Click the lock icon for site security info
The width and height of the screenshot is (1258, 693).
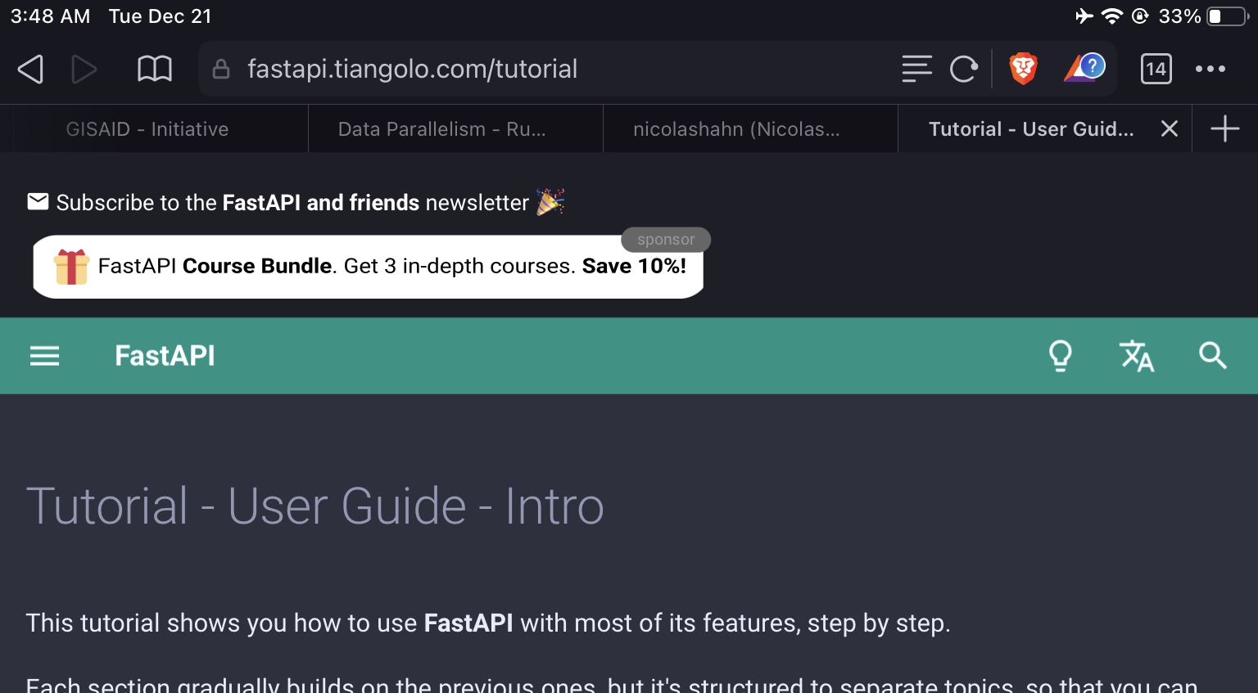(x=220, y=69)
